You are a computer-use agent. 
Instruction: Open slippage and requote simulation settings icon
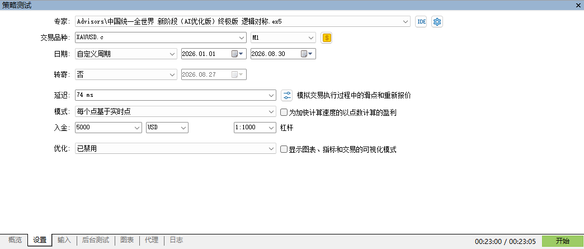(x=286, y=95)
